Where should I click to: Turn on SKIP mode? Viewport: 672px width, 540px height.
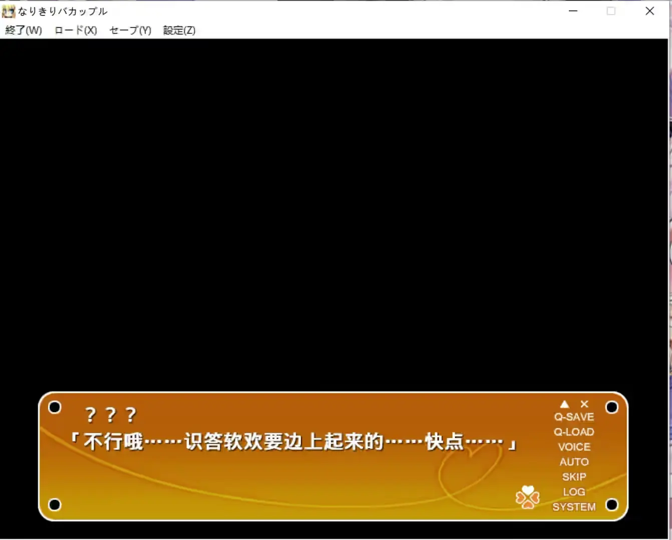coord(574,477)
